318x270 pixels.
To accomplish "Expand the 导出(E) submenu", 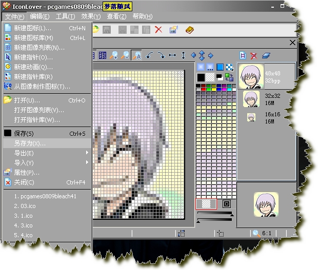I will (x=47, y=153).
